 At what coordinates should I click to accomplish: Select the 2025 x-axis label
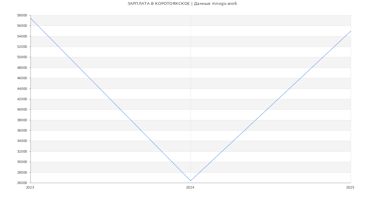(350, 187)
